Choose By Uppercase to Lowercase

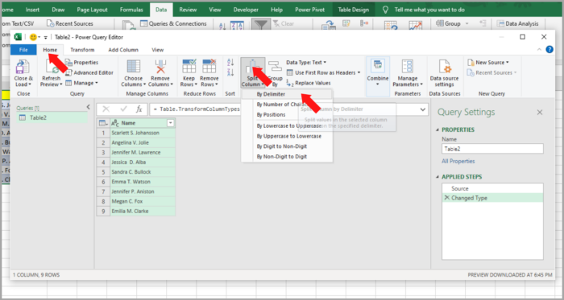tap(287, 136)
